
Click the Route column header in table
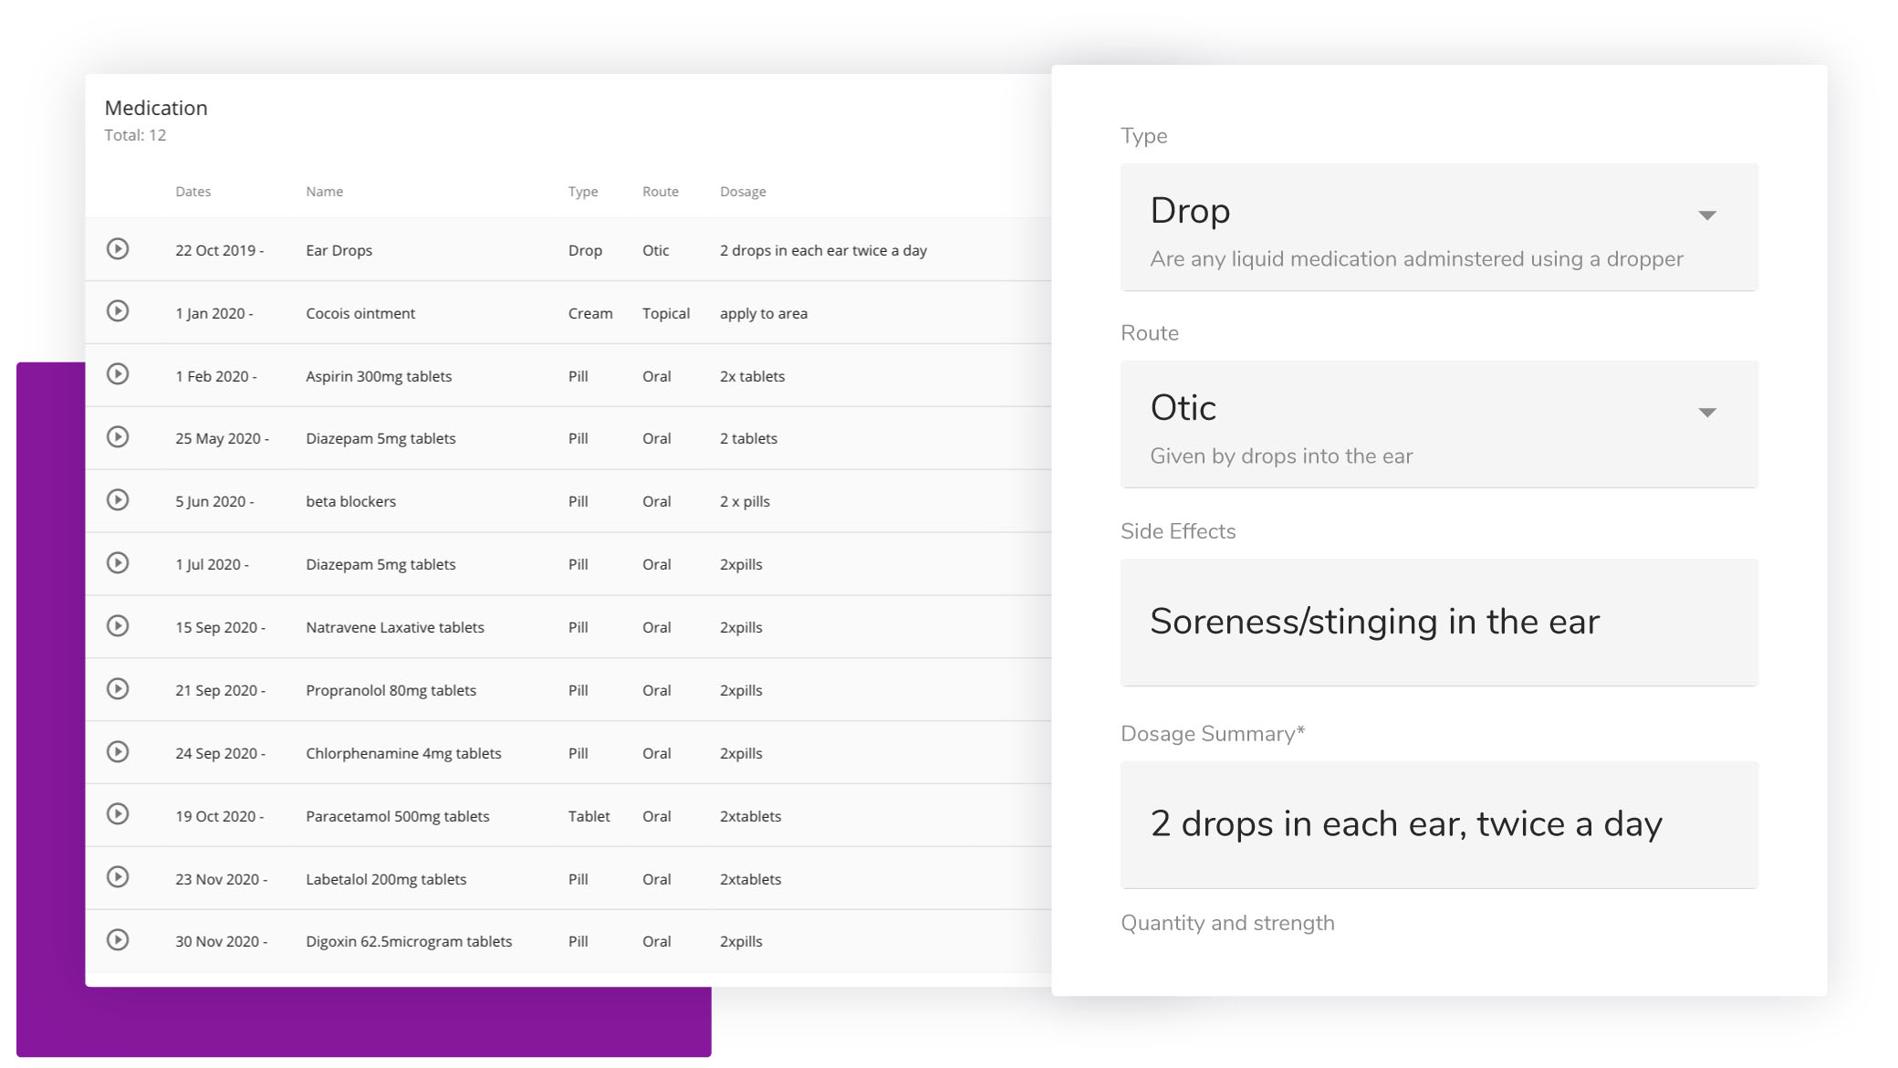pos(661,192)
